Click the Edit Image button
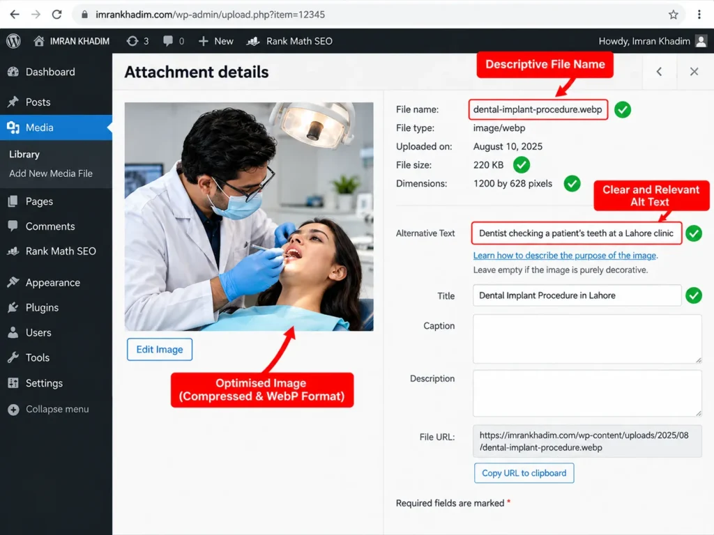 [160, 350]
